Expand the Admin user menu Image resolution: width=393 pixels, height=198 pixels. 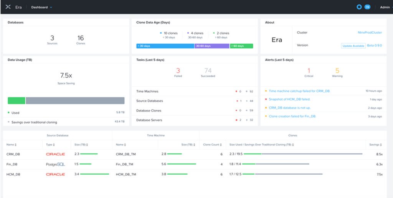coord(385,7)
